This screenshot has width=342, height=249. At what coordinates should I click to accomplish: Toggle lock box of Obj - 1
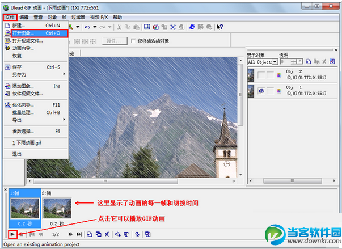[x=270, y=91]
